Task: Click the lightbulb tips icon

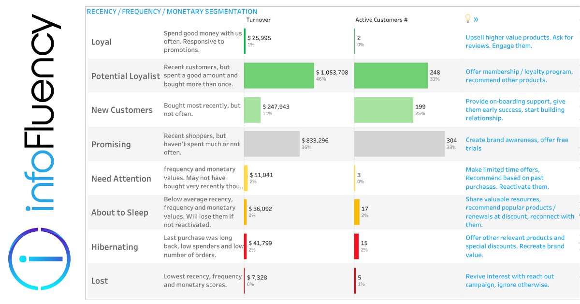Action: [x=467, y=19]
